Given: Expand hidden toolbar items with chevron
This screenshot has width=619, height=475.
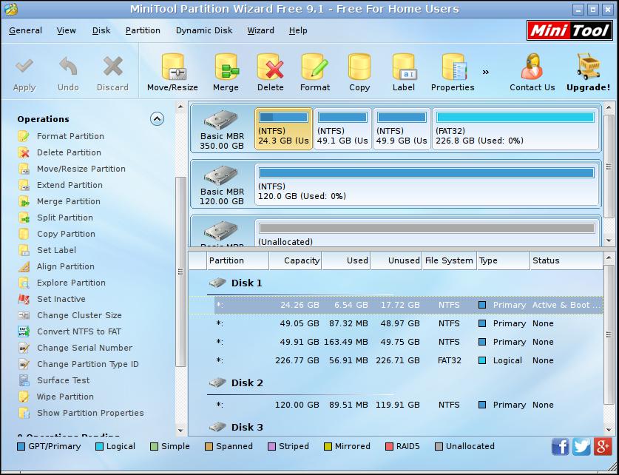Looking at the screenshot, I should (486, 73).
